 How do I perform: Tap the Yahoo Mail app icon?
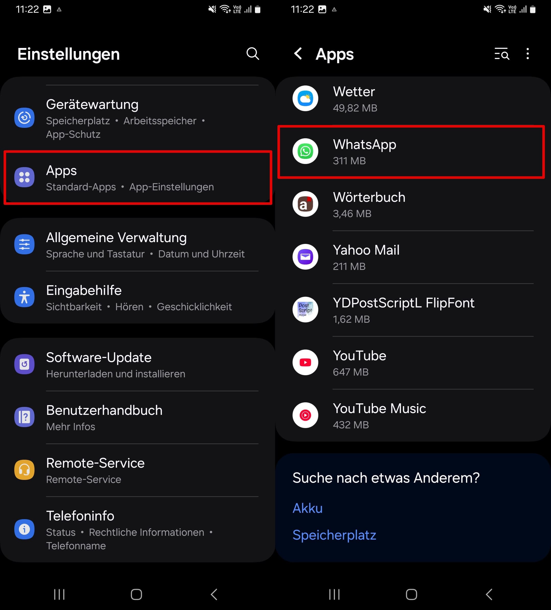point(305,257)
